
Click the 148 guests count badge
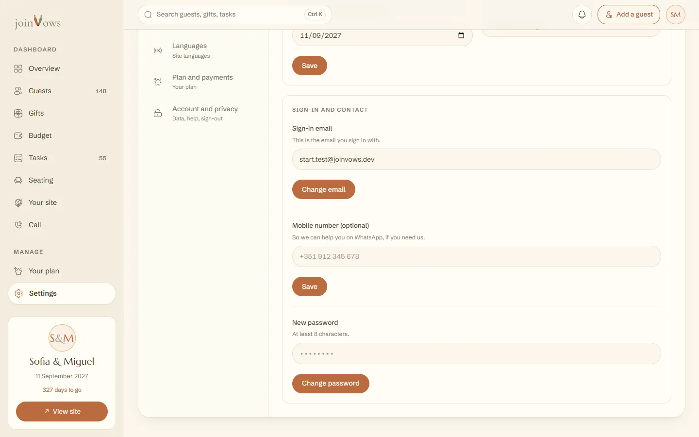[x=101, y=91]
